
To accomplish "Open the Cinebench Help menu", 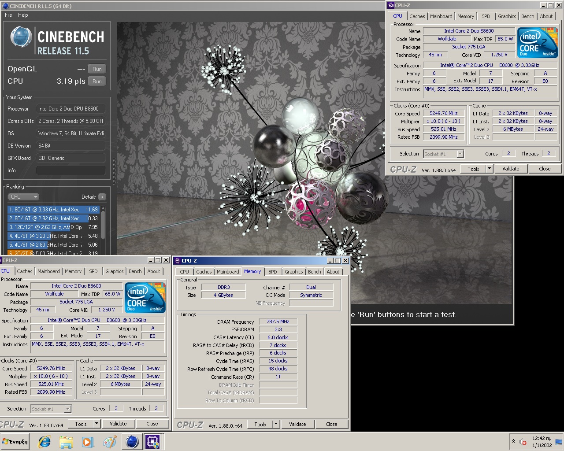I will 23,15.
